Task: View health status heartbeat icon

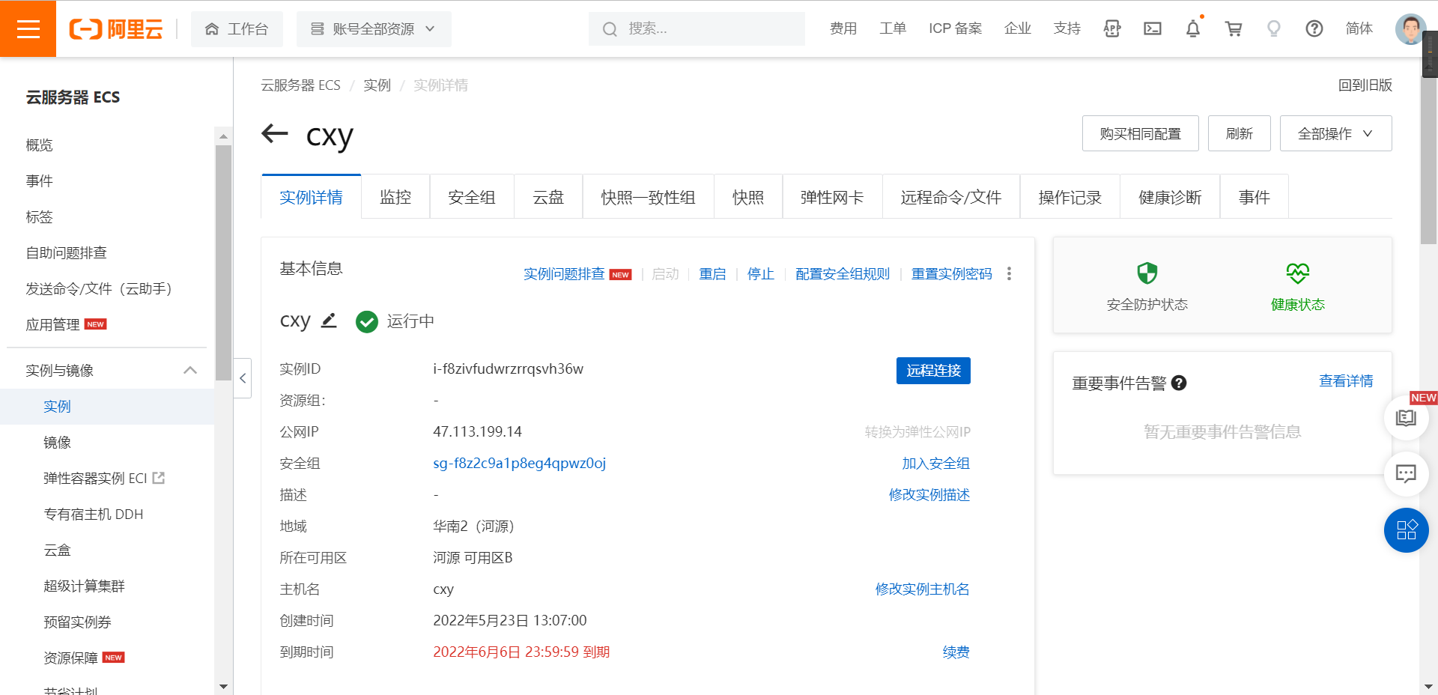Action: tap(1298, 273)
